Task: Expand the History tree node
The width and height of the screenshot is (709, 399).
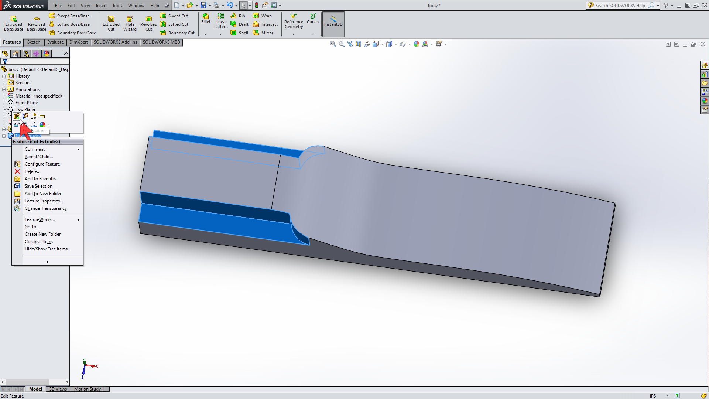Action: [4, 76]
